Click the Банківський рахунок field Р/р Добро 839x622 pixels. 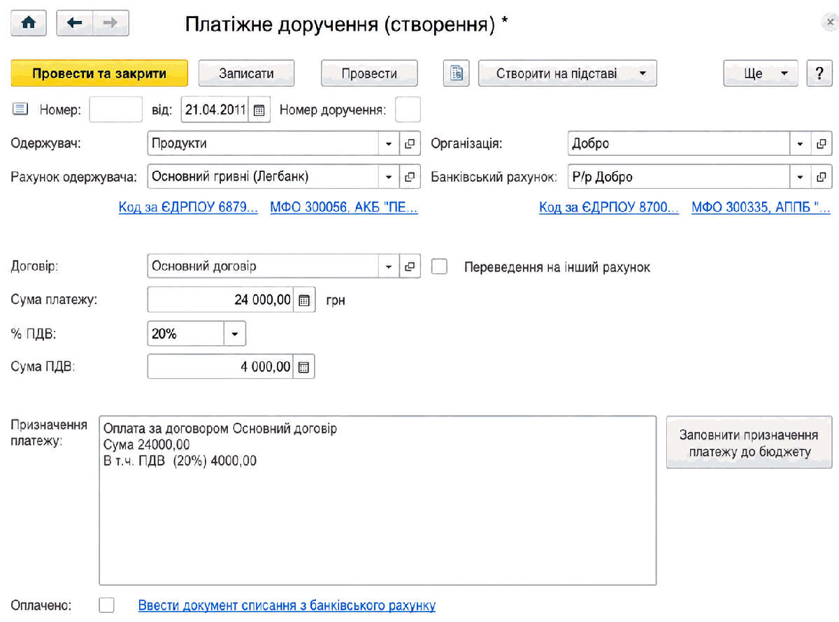pyautogui.click(x=679, y=177)
